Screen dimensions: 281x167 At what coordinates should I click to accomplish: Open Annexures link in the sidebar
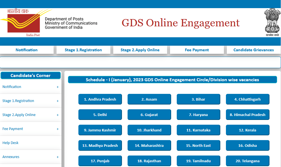point(11,157)
